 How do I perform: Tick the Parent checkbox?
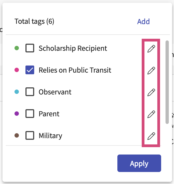tap(30, 114)
